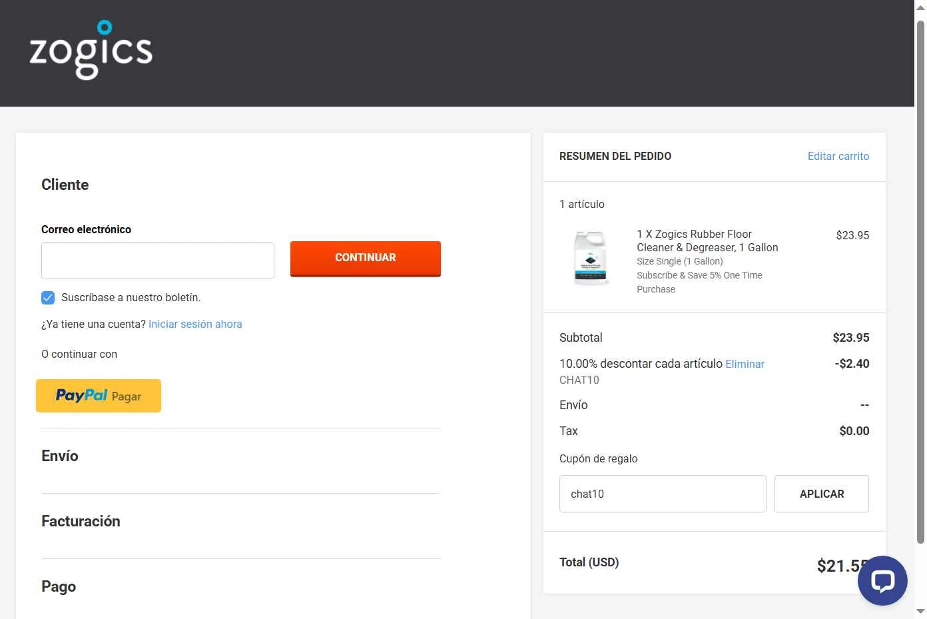Open the live chat bubble icon

882,580
